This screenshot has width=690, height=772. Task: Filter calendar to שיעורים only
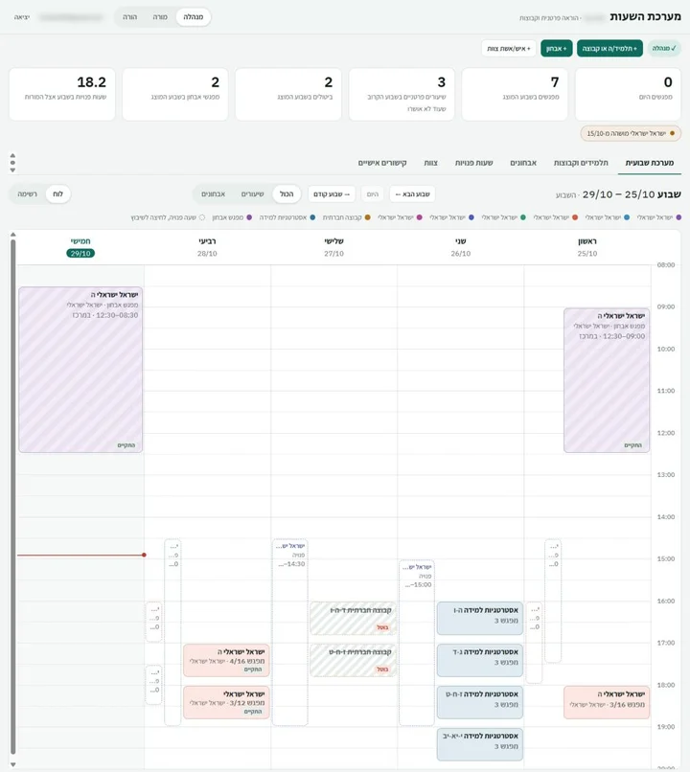point(253,194)
